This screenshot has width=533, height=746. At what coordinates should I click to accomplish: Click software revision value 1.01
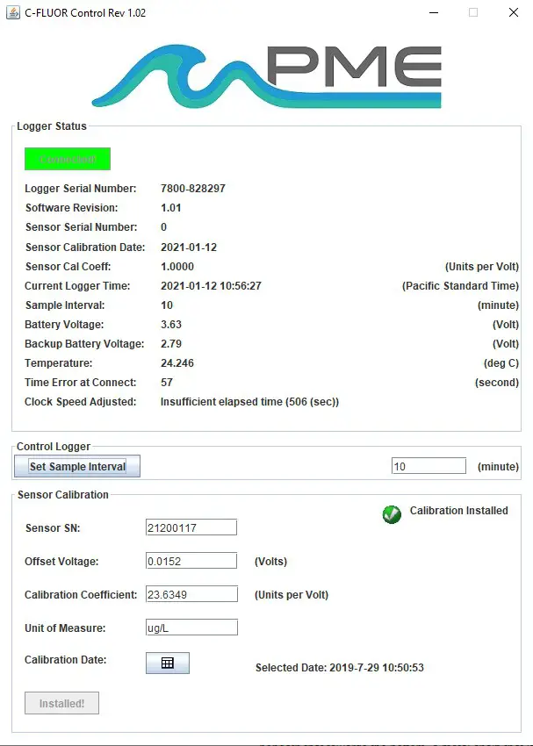pos(171,208)
